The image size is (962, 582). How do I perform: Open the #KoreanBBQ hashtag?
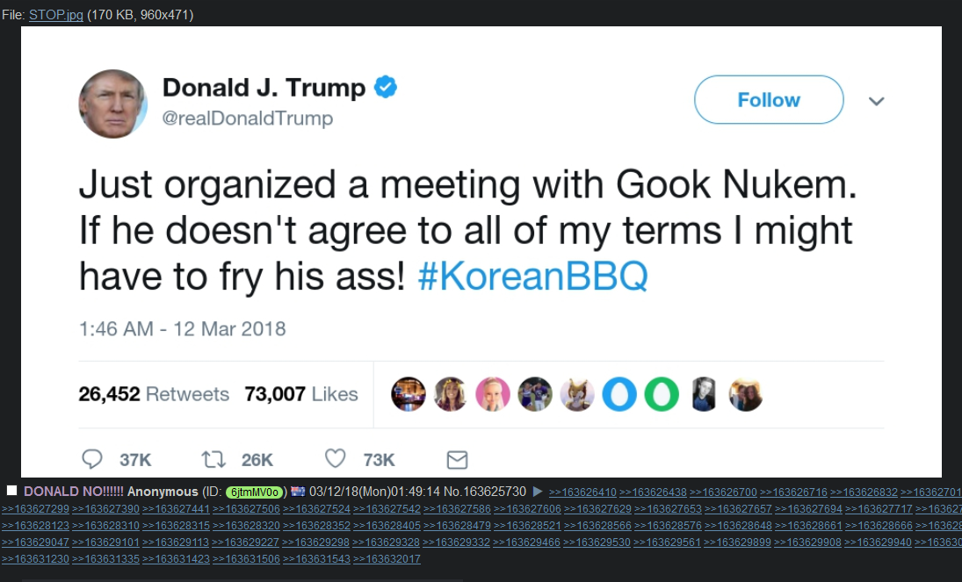point(532,276)
